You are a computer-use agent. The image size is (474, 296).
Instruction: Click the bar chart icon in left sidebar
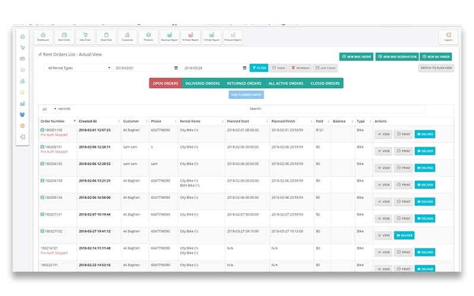(x=23, y=104)
